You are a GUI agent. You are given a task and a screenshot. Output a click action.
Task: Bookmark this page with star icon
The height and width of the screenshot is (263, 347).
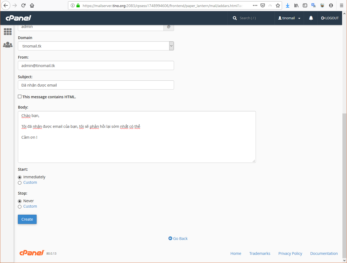pos(278,5)
